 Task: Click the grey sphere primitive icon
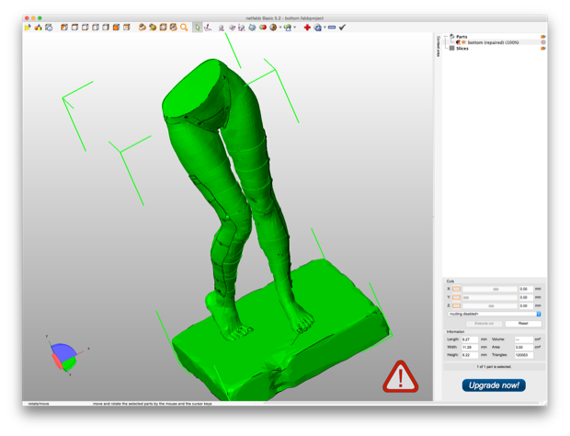pos(221,28)
